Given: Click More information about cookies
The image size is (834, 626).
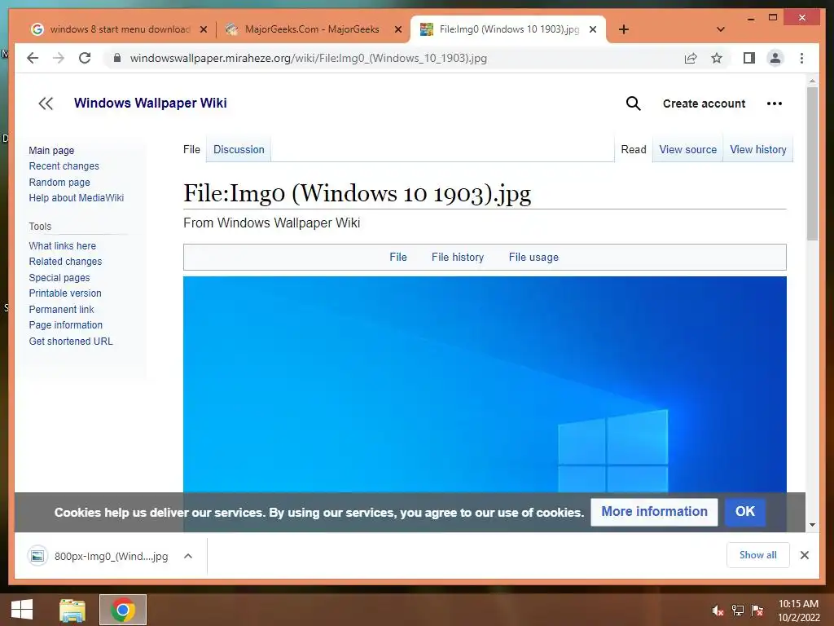Looking at the screenshot, I should pos(654,512).
